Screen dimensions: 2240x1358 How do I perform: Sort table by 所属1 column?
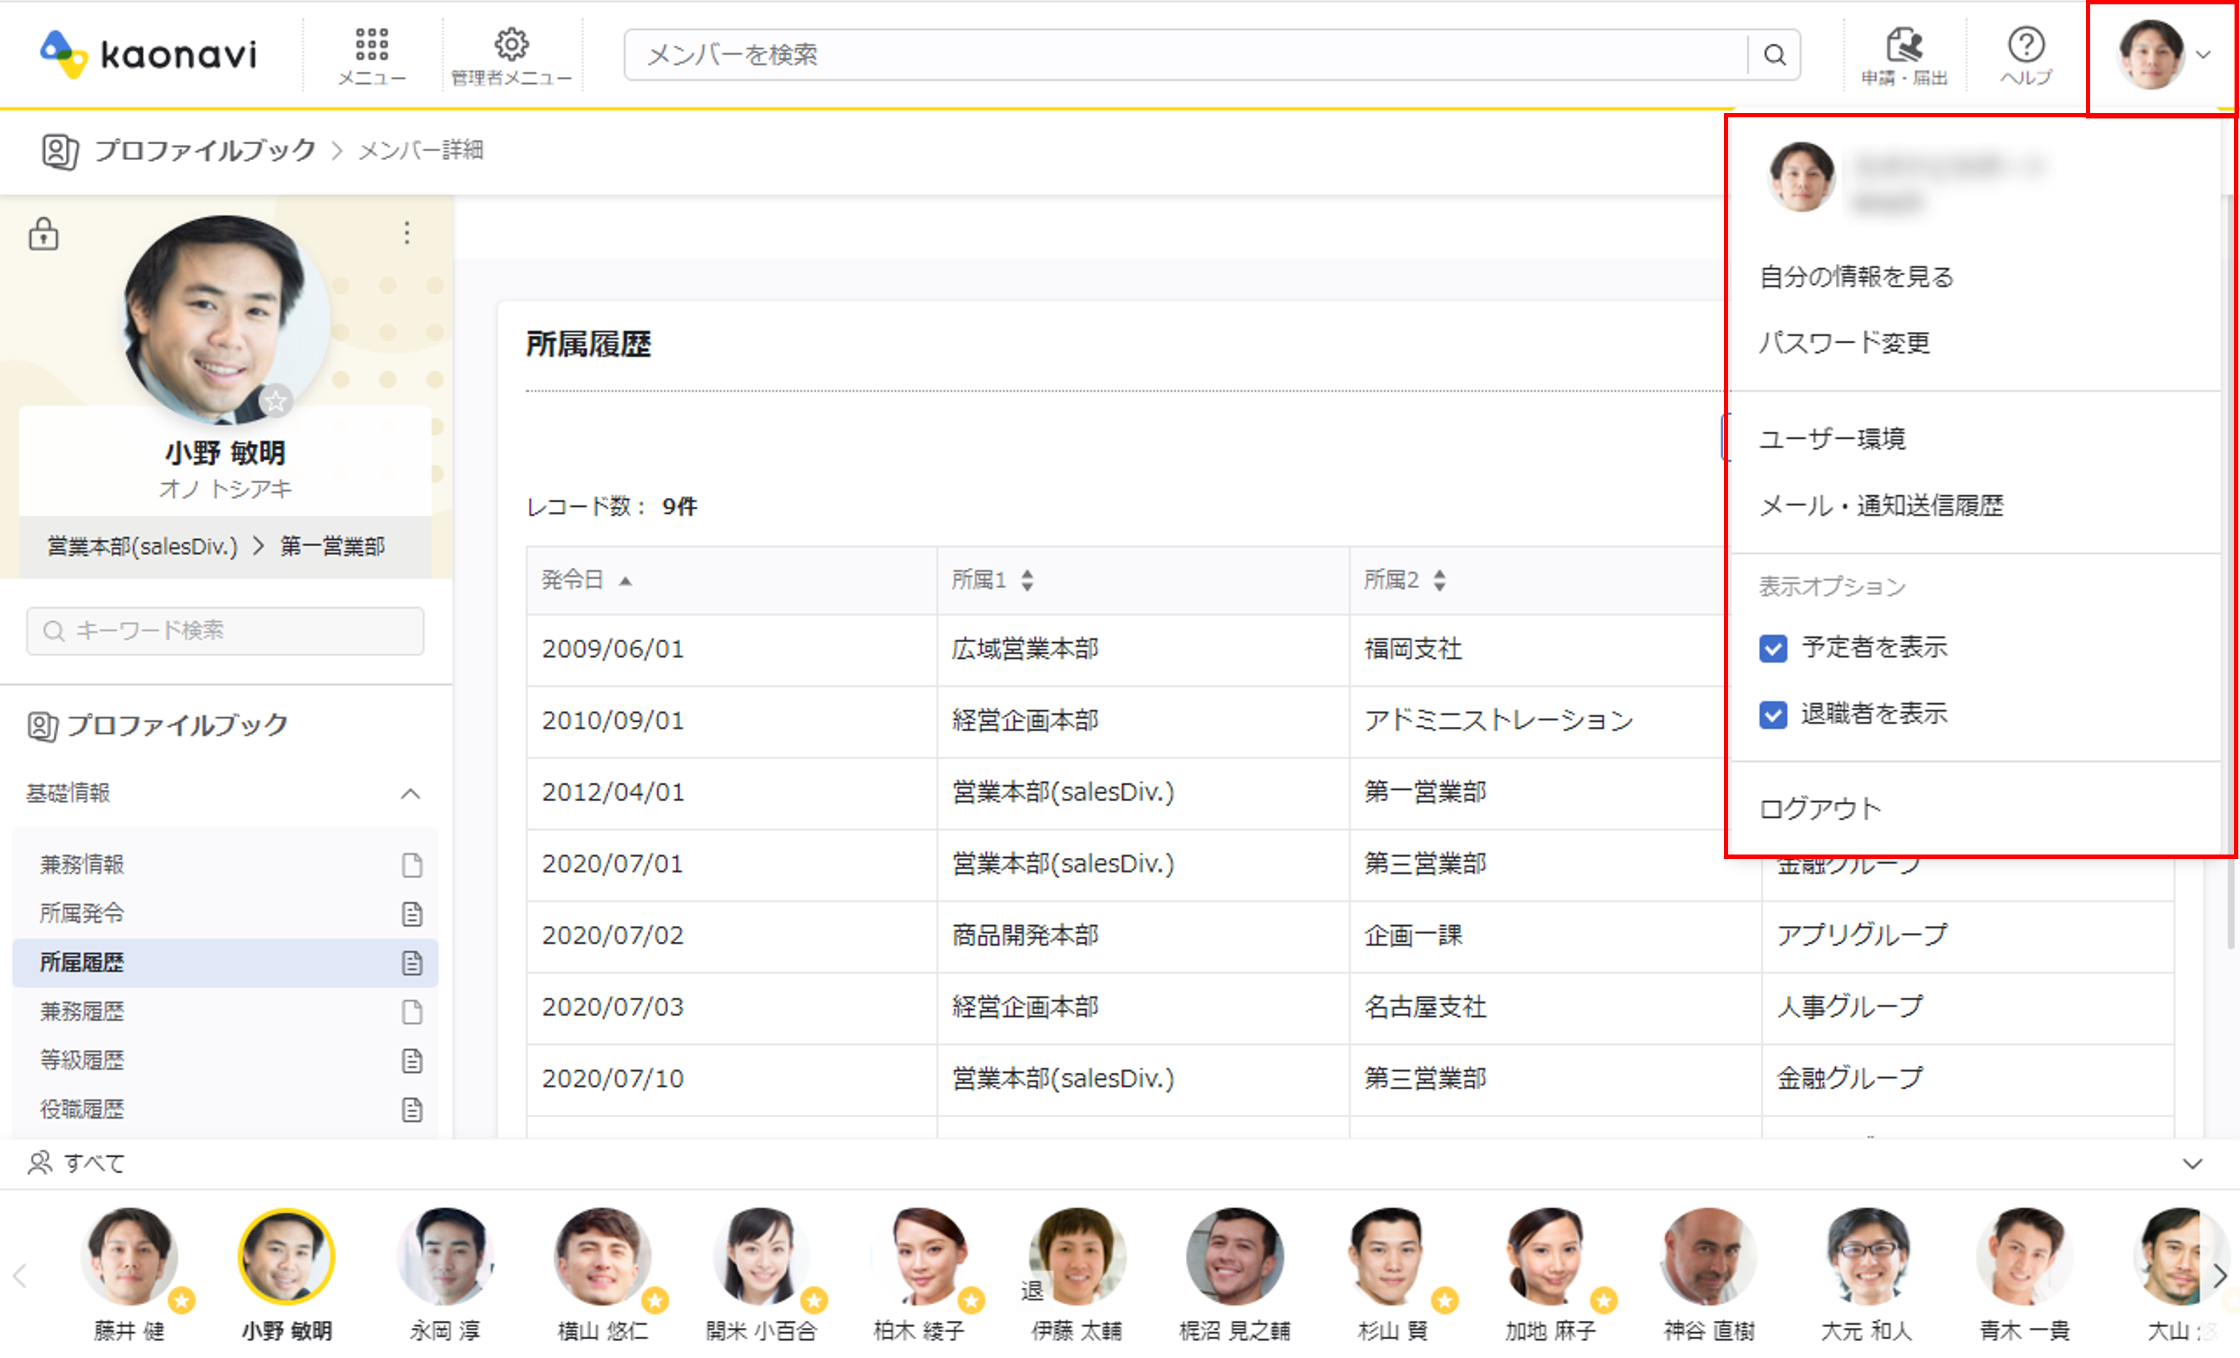tap(1026, 580)
